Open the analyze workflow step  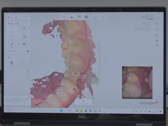tap(95, 17)
